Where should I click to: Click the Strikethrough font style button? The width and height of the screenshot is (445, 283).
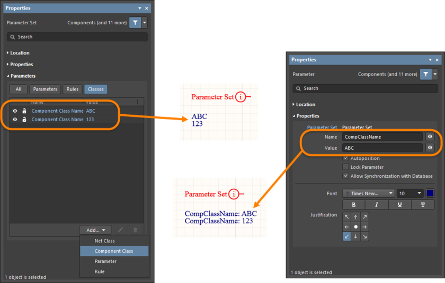(x=423, y=205)
